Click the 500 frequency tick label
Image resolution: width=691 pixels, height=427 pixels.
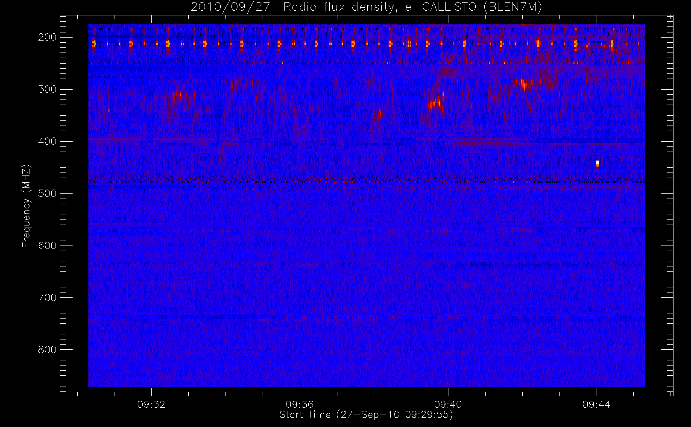tap(47, 193)
